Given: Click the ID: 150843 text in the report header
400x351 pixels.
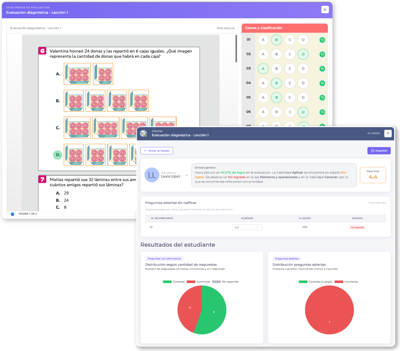Looking at the screenshot, I should point(373,133).
